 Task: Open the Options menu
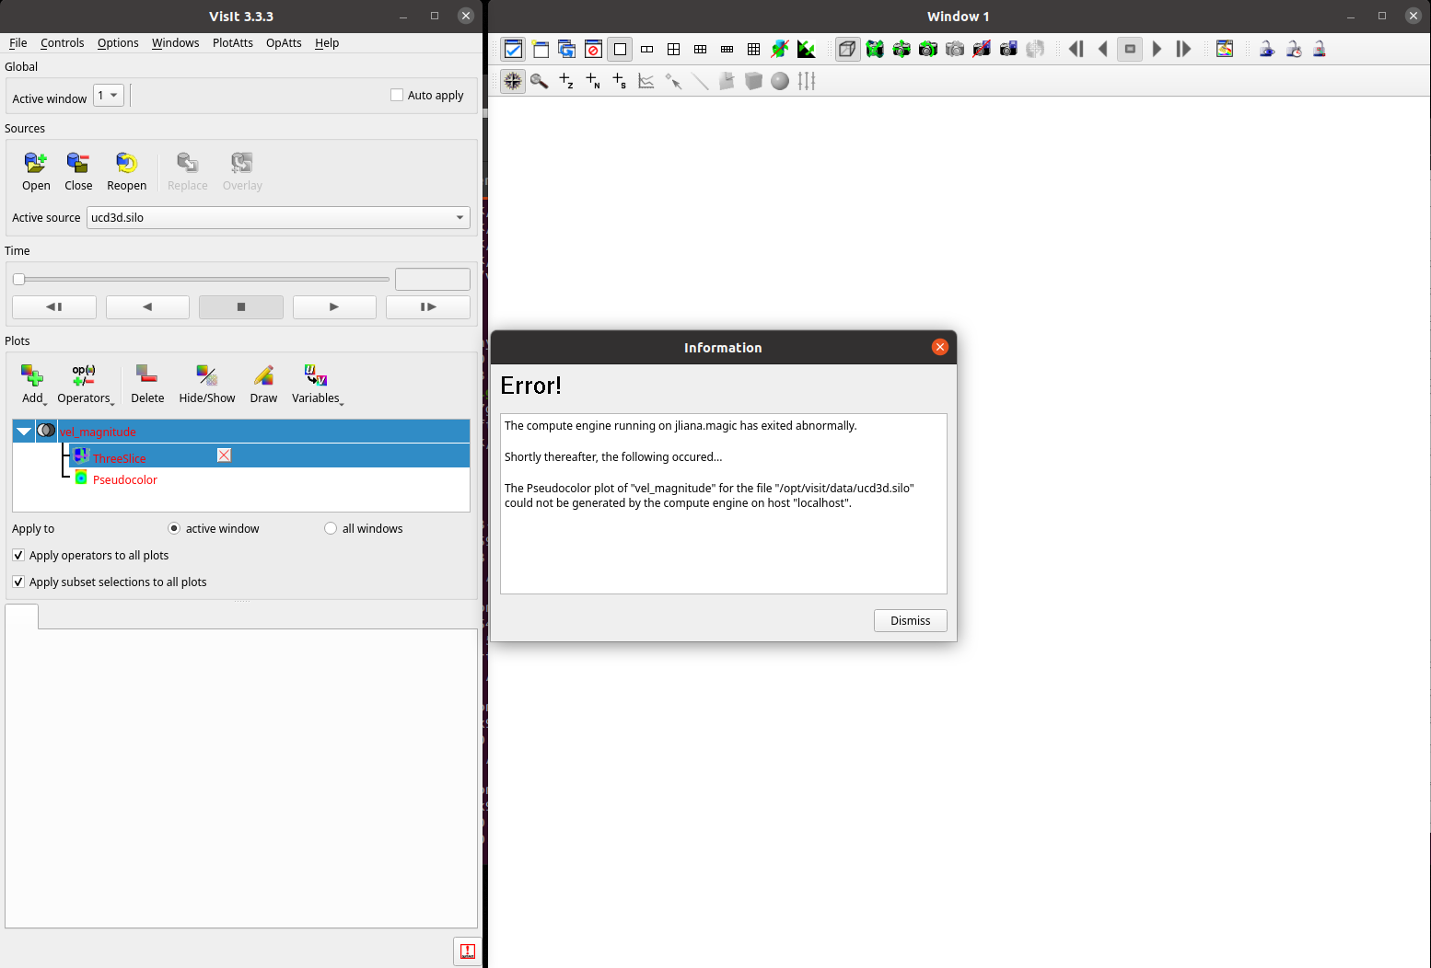(x=118, y=42)
